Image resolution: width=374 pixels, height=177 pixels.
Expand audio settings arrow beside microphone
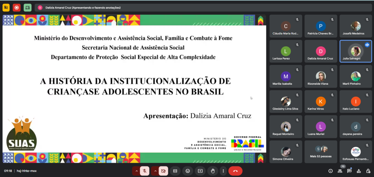click(x=136, y=171)
